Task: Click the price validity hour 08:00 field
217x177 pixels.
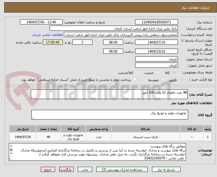Action: tap(113, 51)
